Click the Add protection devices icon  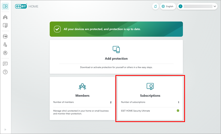[x=116, y=49]
